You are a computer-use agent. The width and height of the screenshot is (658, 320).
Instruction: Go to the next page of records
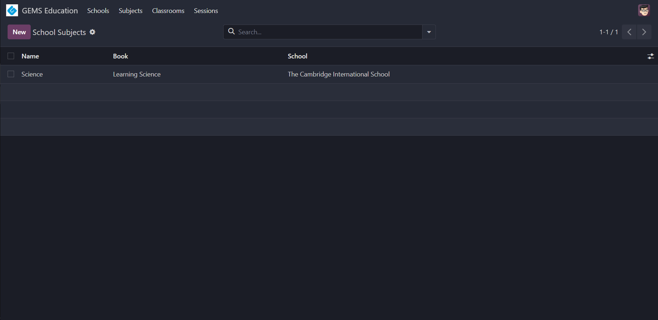644,32
